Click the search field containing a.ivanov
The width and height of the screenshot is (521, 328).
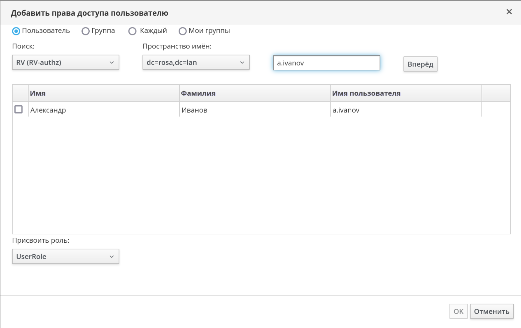[x=326, y=63]
